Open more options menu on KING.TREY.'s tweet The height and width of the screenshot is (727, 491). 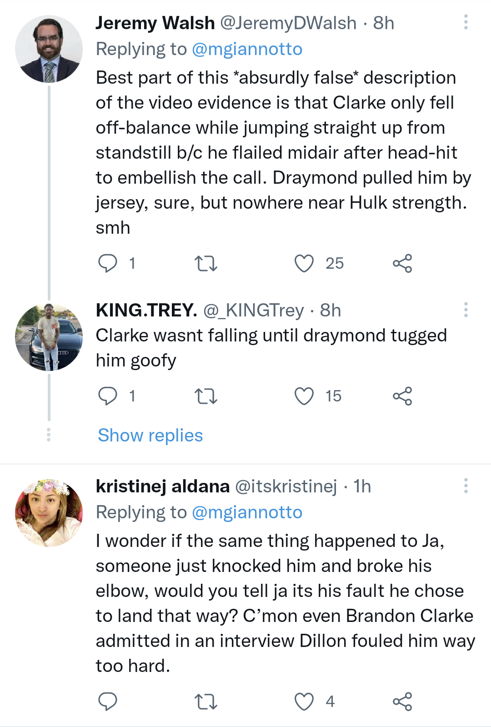466,310
